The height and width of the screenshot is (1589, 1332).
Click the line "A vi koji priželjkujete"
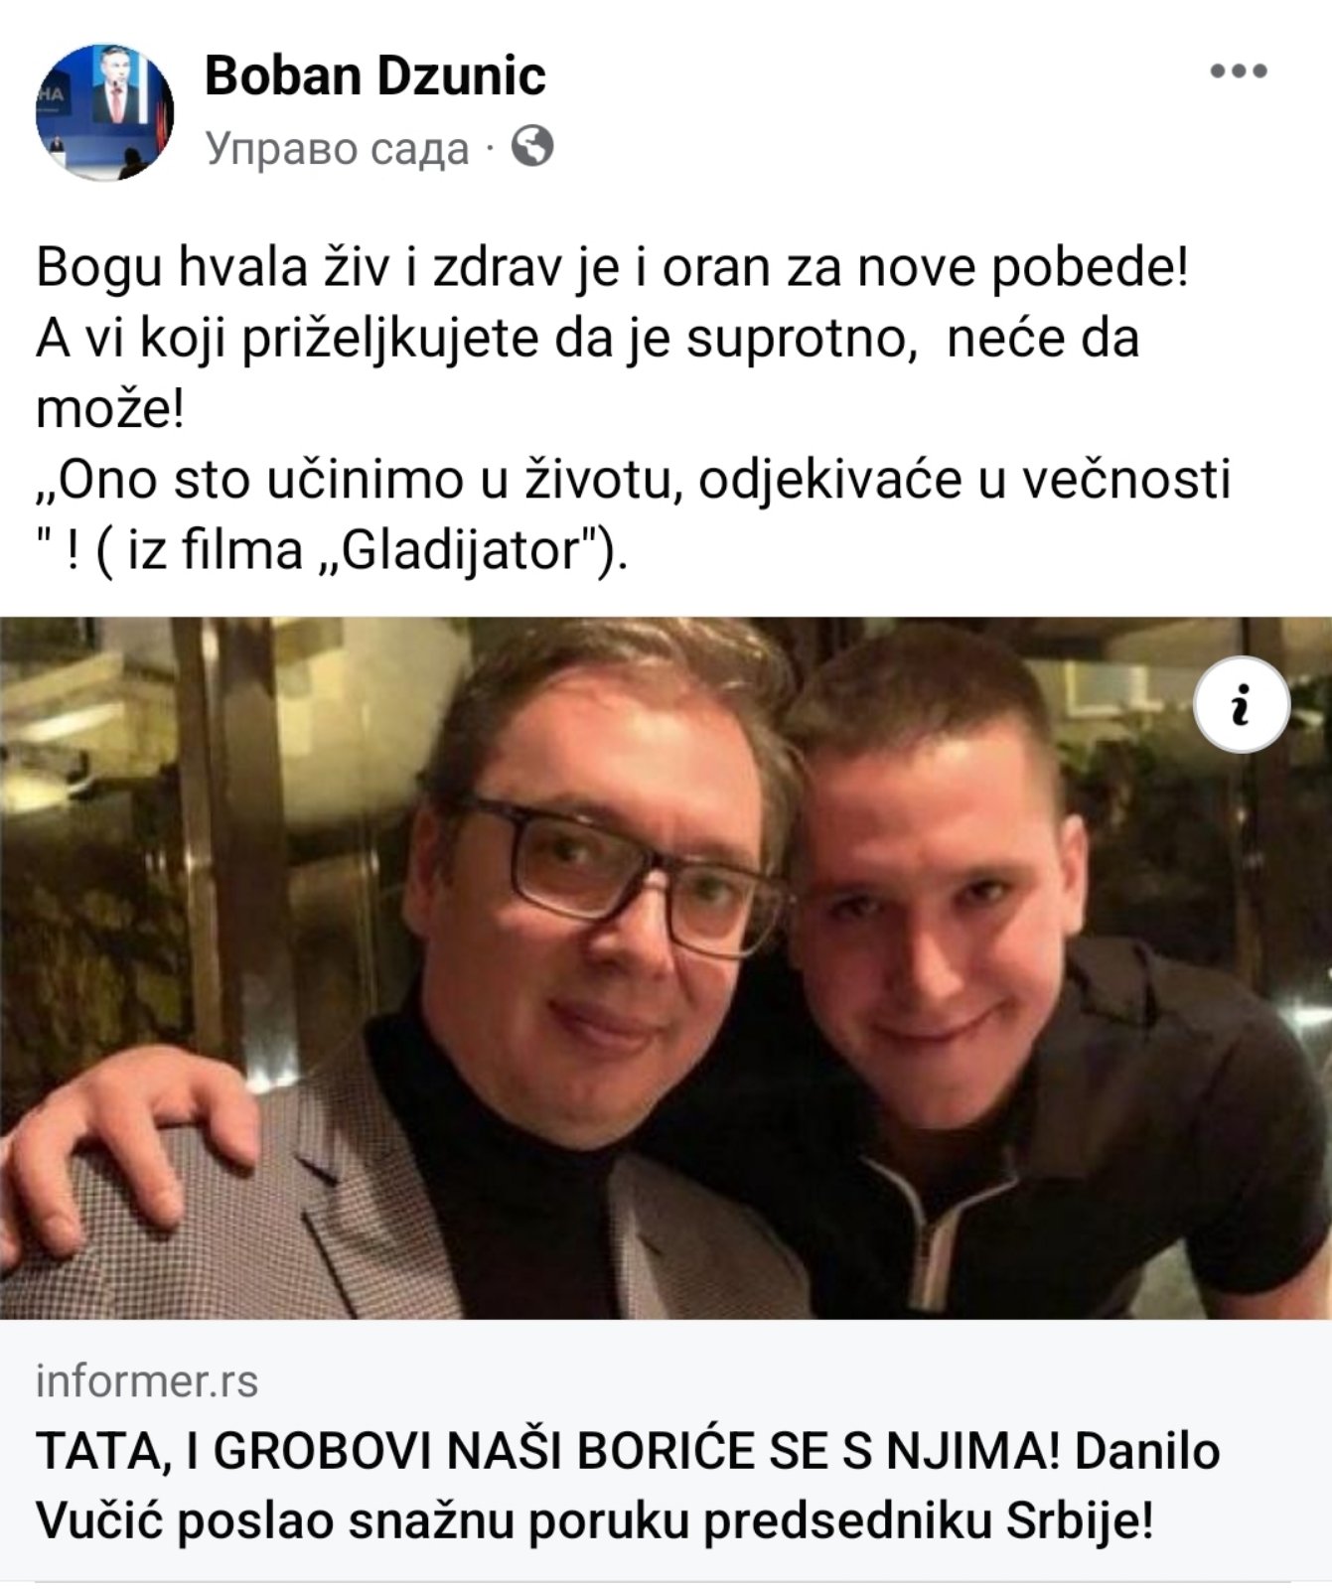[587, 339]
